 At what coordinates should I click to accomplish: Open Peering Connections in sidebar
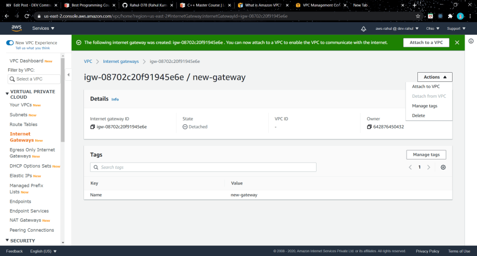click(31, 230)
